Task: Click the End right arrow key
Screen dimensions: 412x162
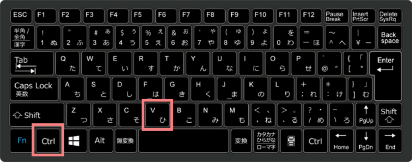Action: click(x=390, y=141)
